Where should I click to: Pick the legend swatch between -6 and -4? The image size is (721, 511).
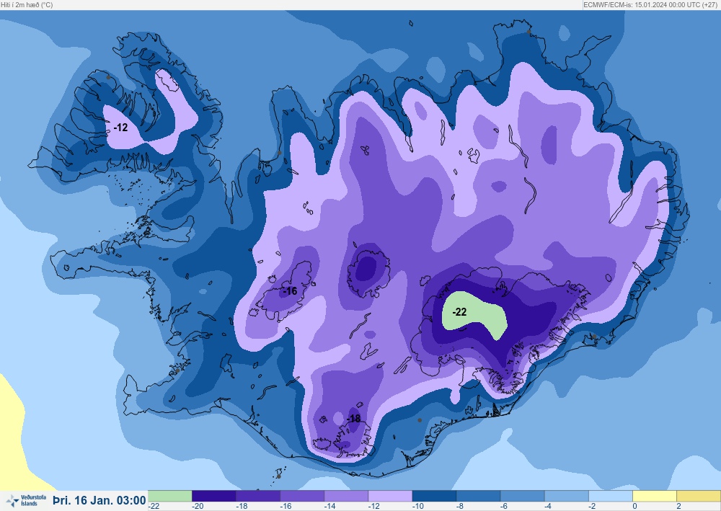523,496
